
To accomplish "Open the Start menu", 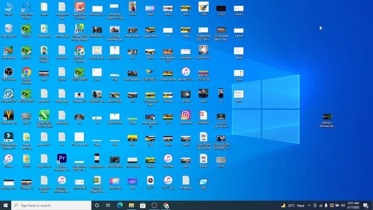I will click(5, 205).
